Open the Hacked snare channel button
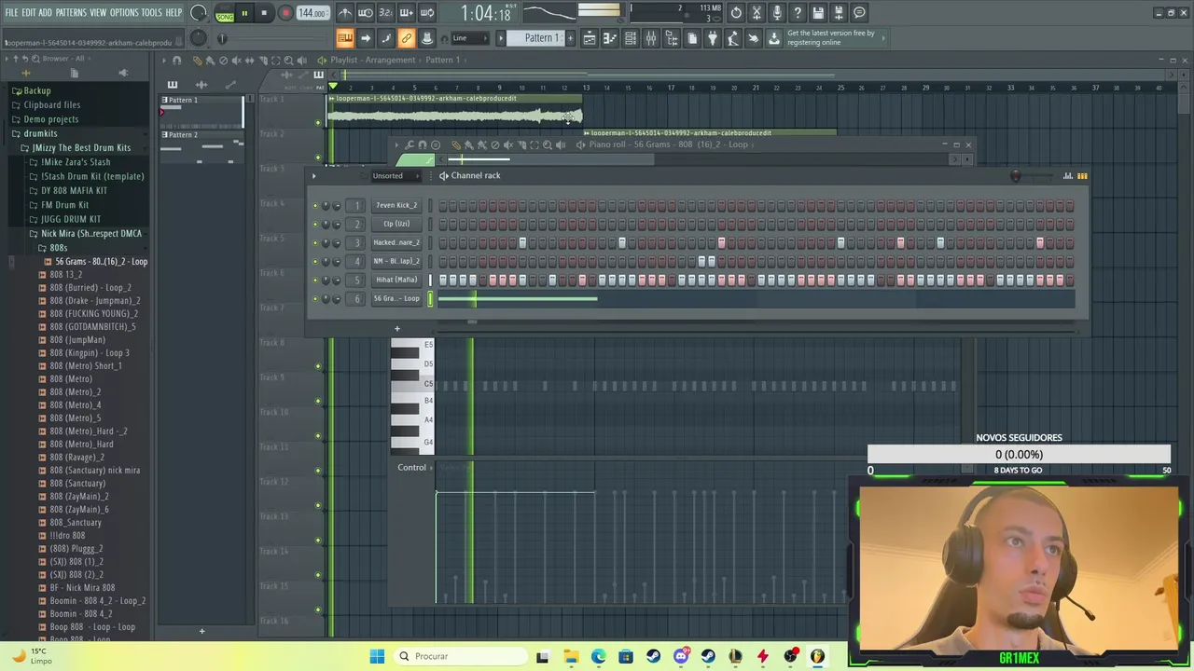The width and height of the screenshot is (1194, 671). 396,242
